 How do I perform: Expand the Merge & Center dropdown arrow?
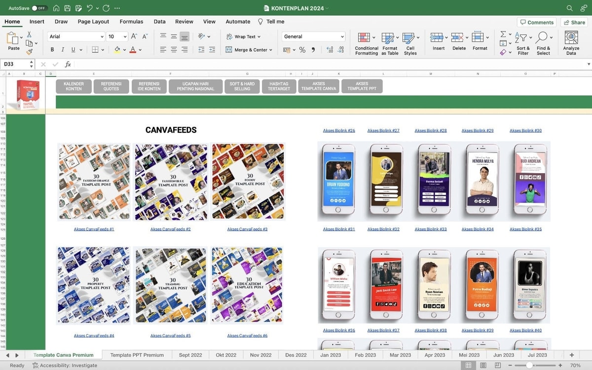[x=271, y=50]
